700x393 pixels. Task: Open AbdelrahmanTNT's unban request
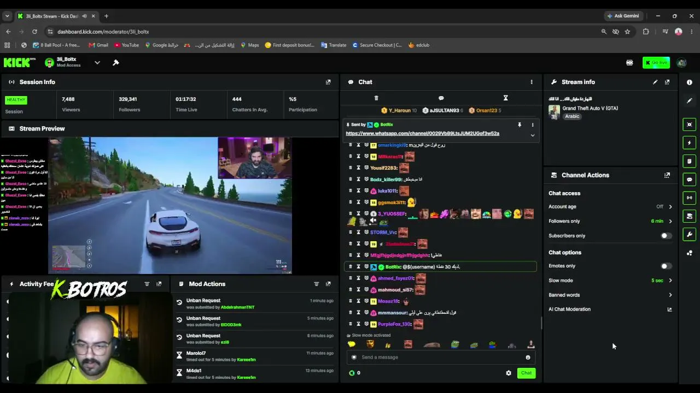[x=256, y=303]
